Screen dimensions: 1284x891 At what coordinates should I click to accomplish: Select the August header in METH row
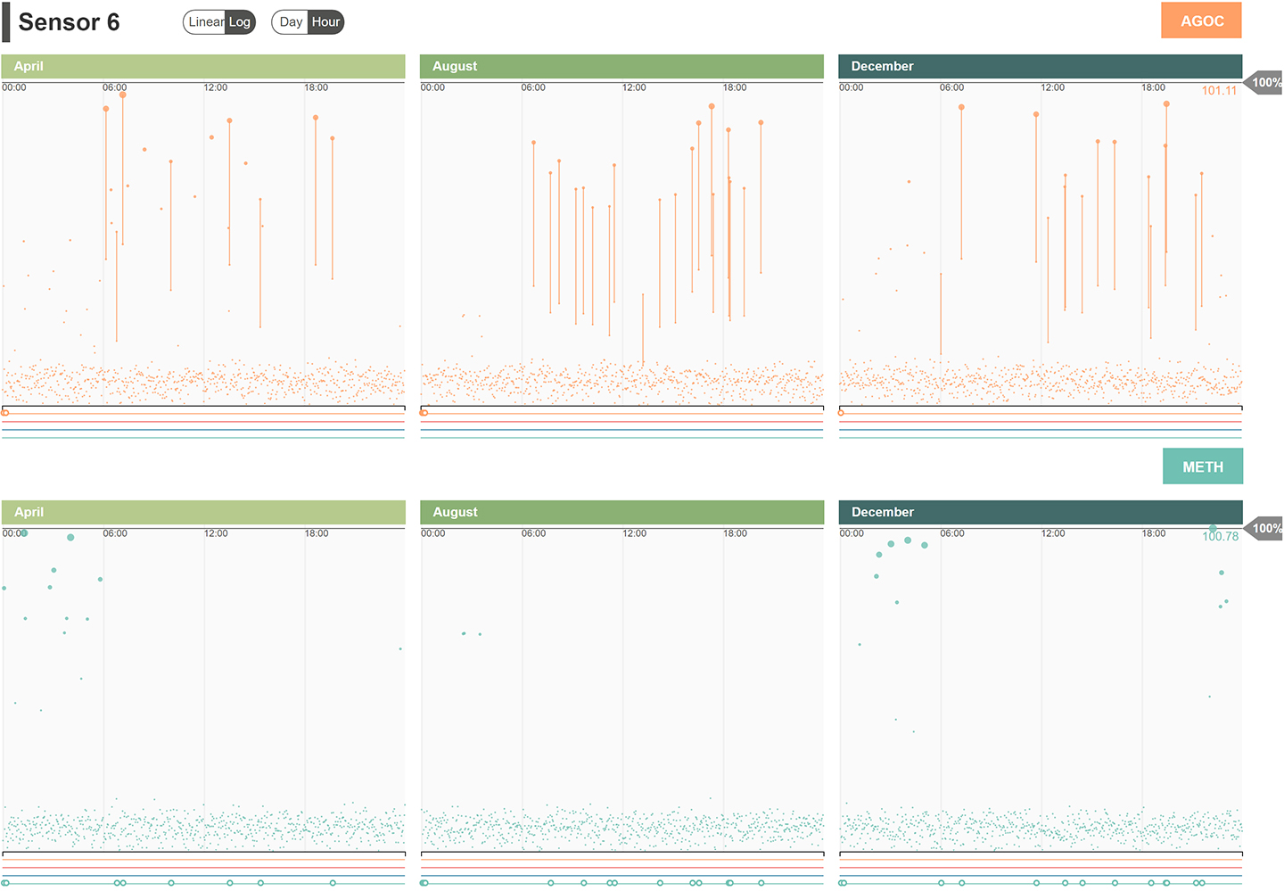tap(621, 512)
